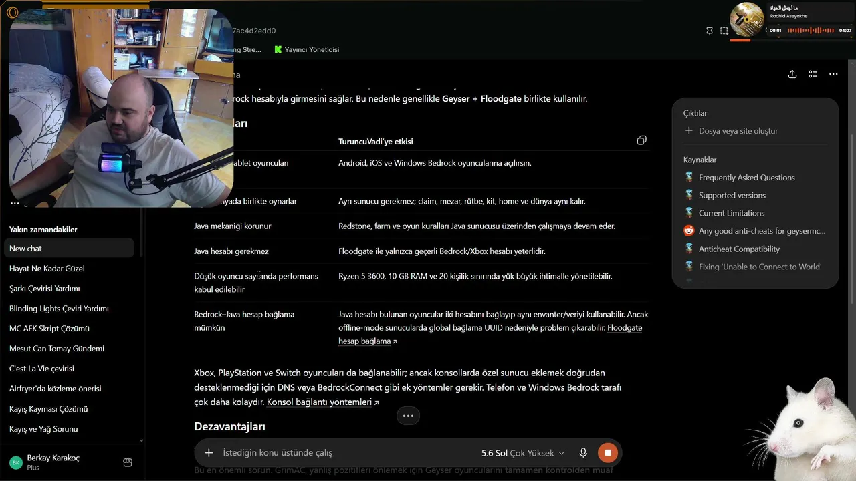Open Current Limitations source link
Screen dimensions: 856x481
(x=732, y=213)
